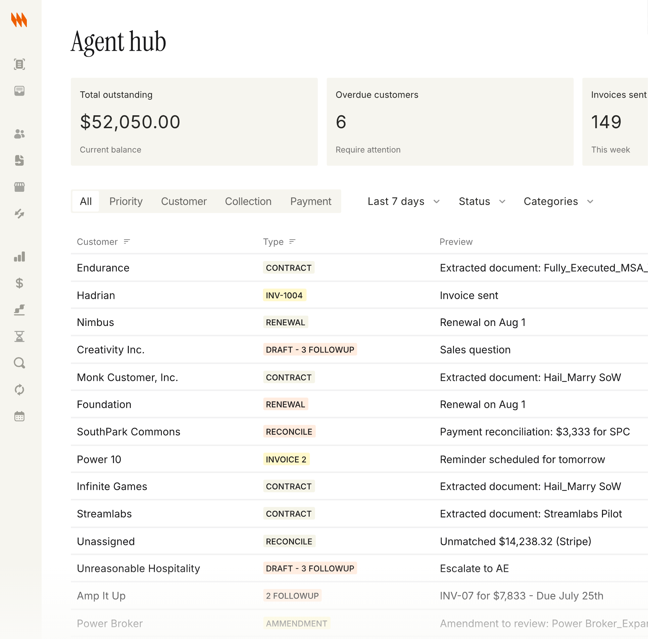Open the Infinite Games row
This screenshot has width=648, height=639.
(359, 486)
